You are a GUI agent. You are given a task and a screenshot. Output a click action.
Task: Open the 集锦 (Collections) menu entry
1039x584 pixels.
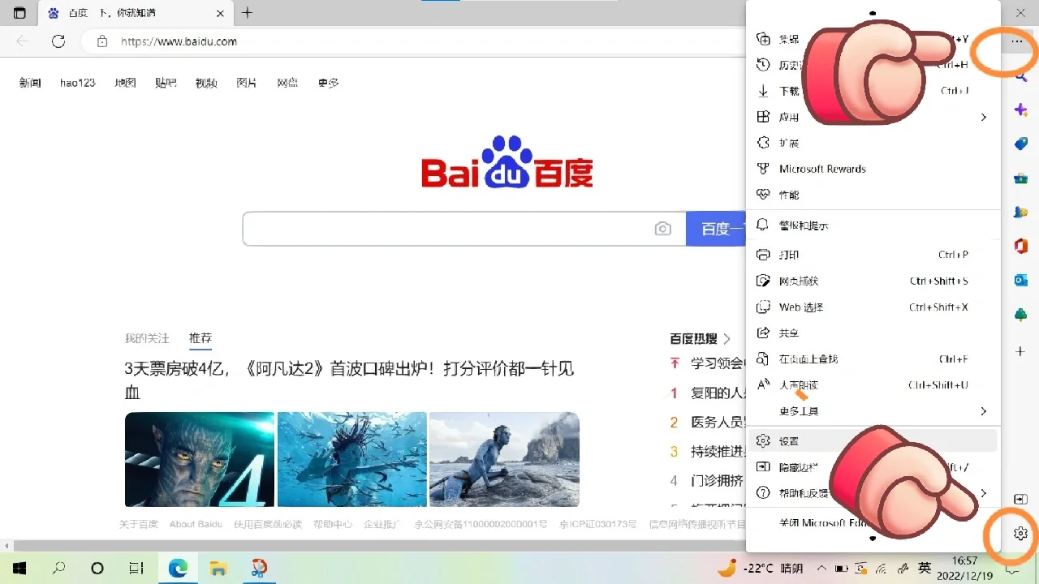coord(873,39)
